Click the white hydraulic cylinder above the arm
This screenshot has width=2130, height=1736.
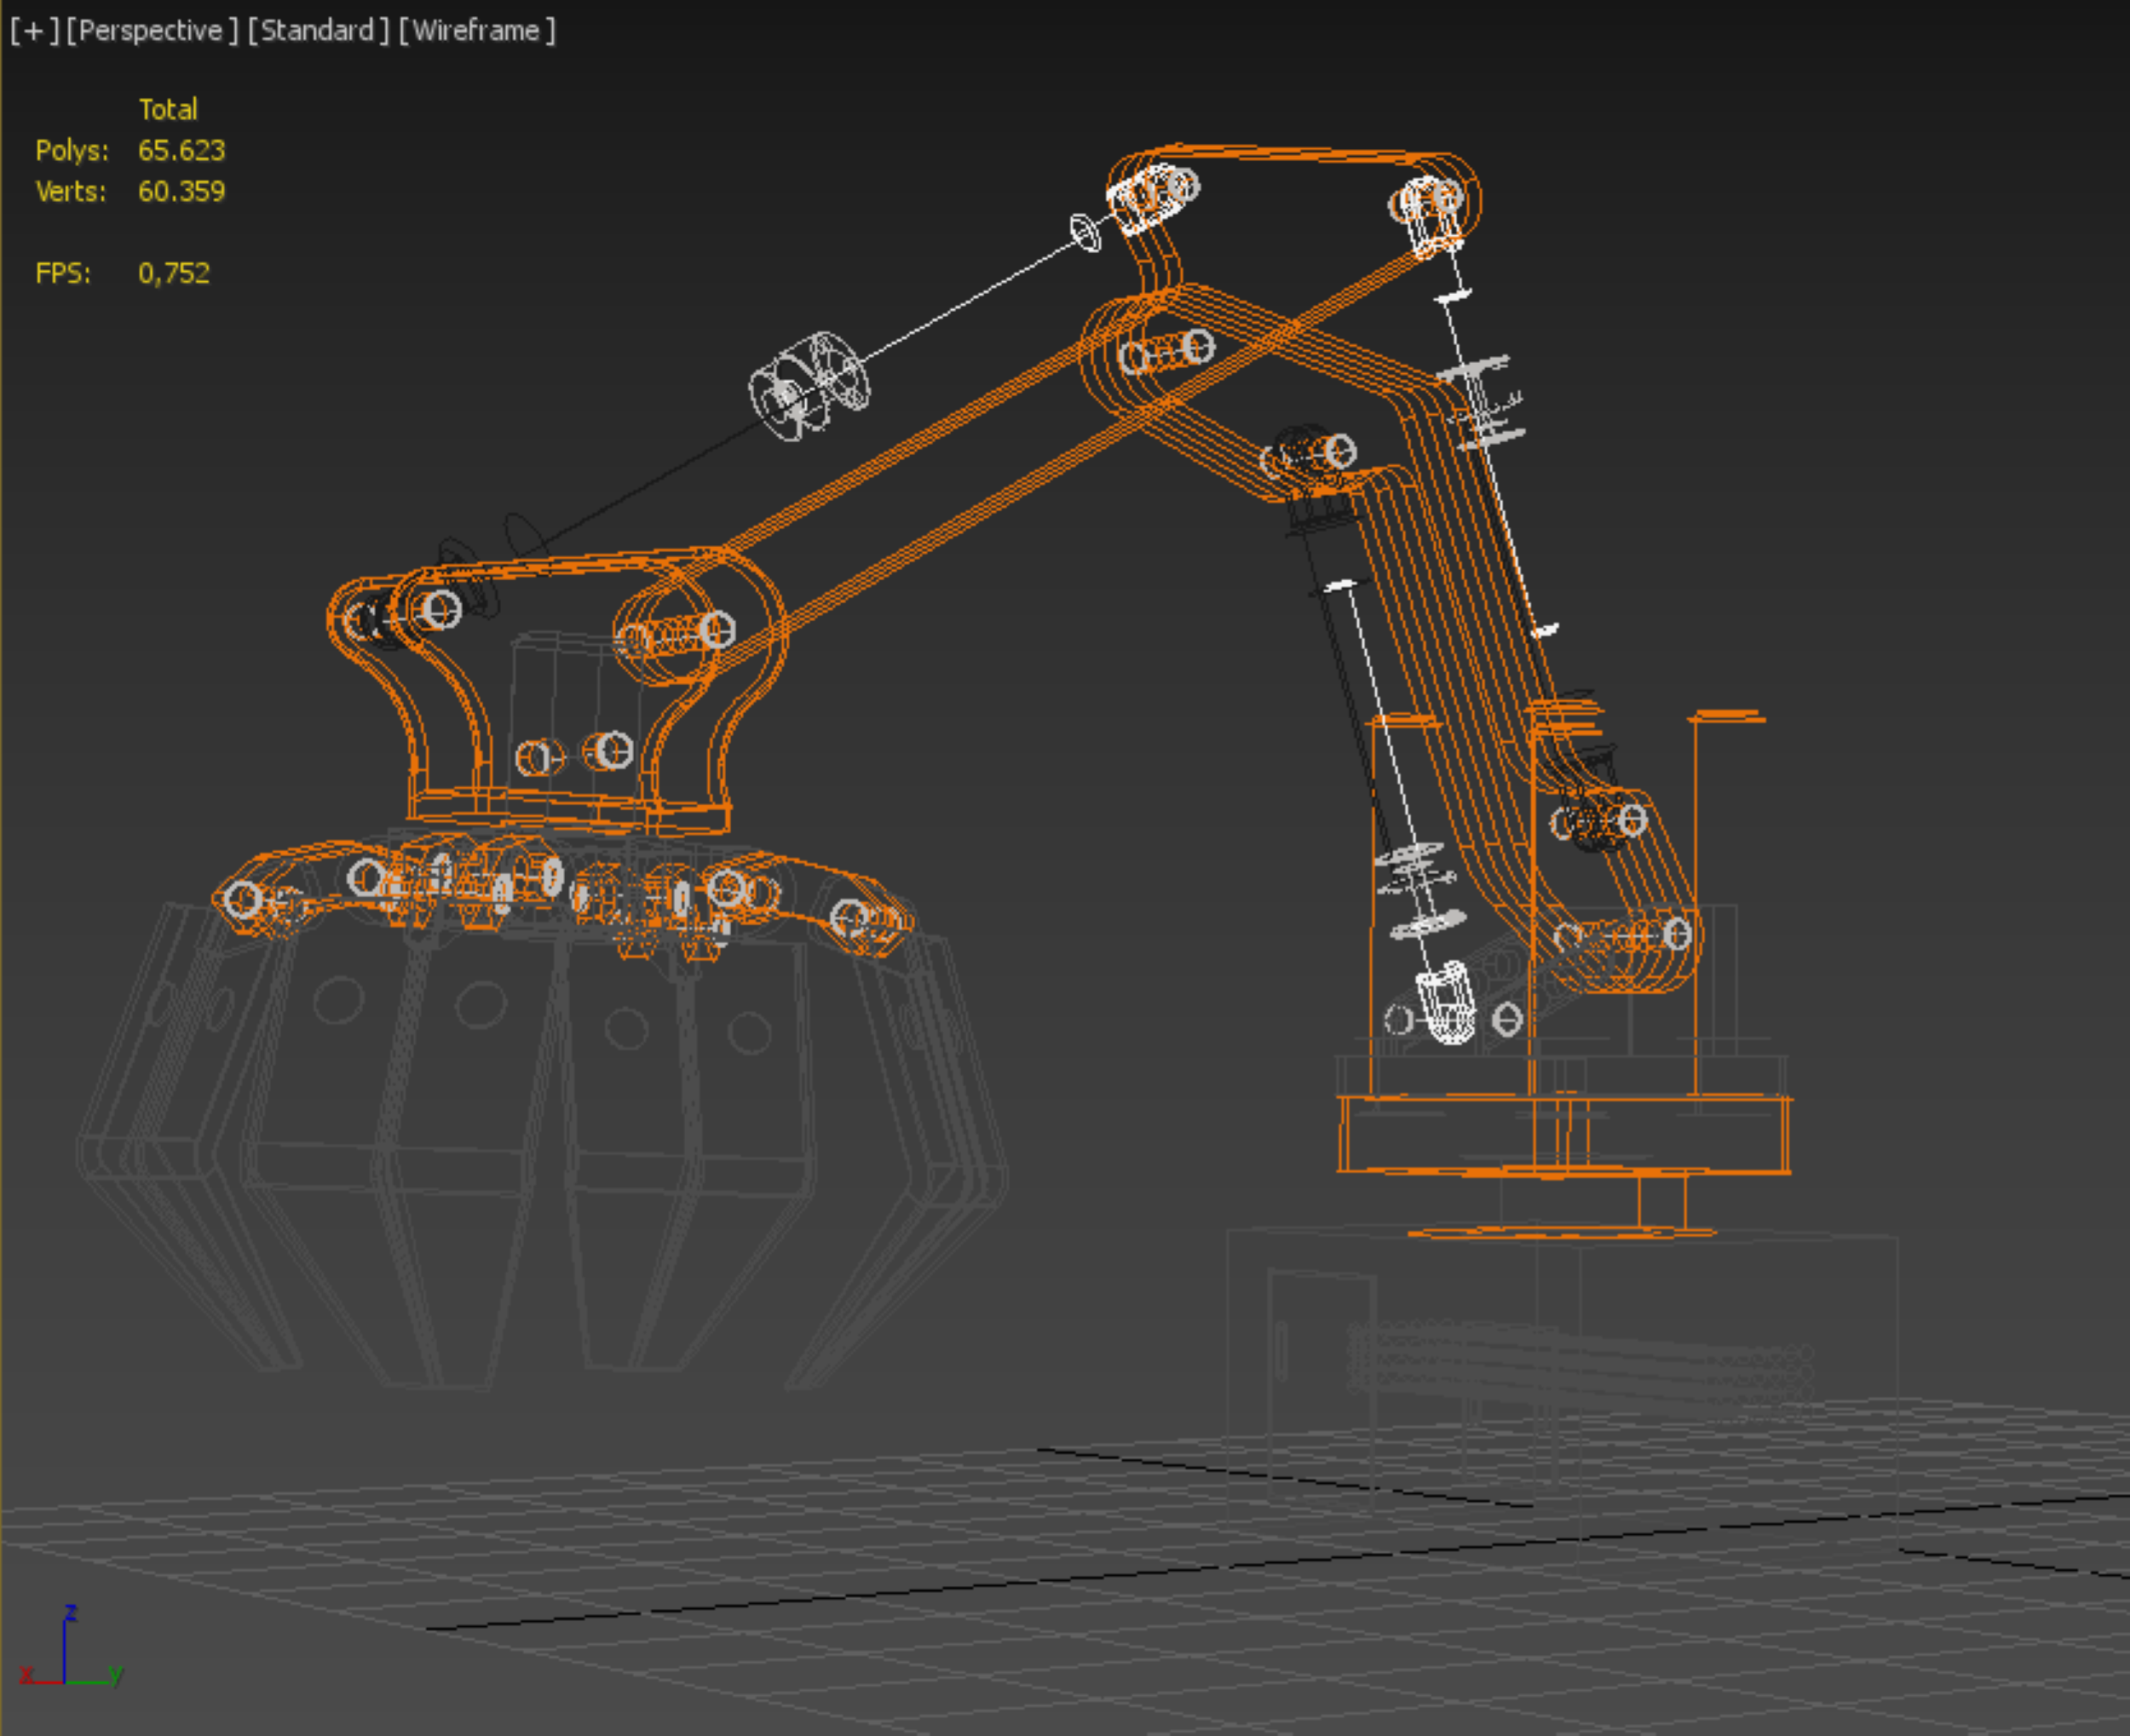point(809,386)
